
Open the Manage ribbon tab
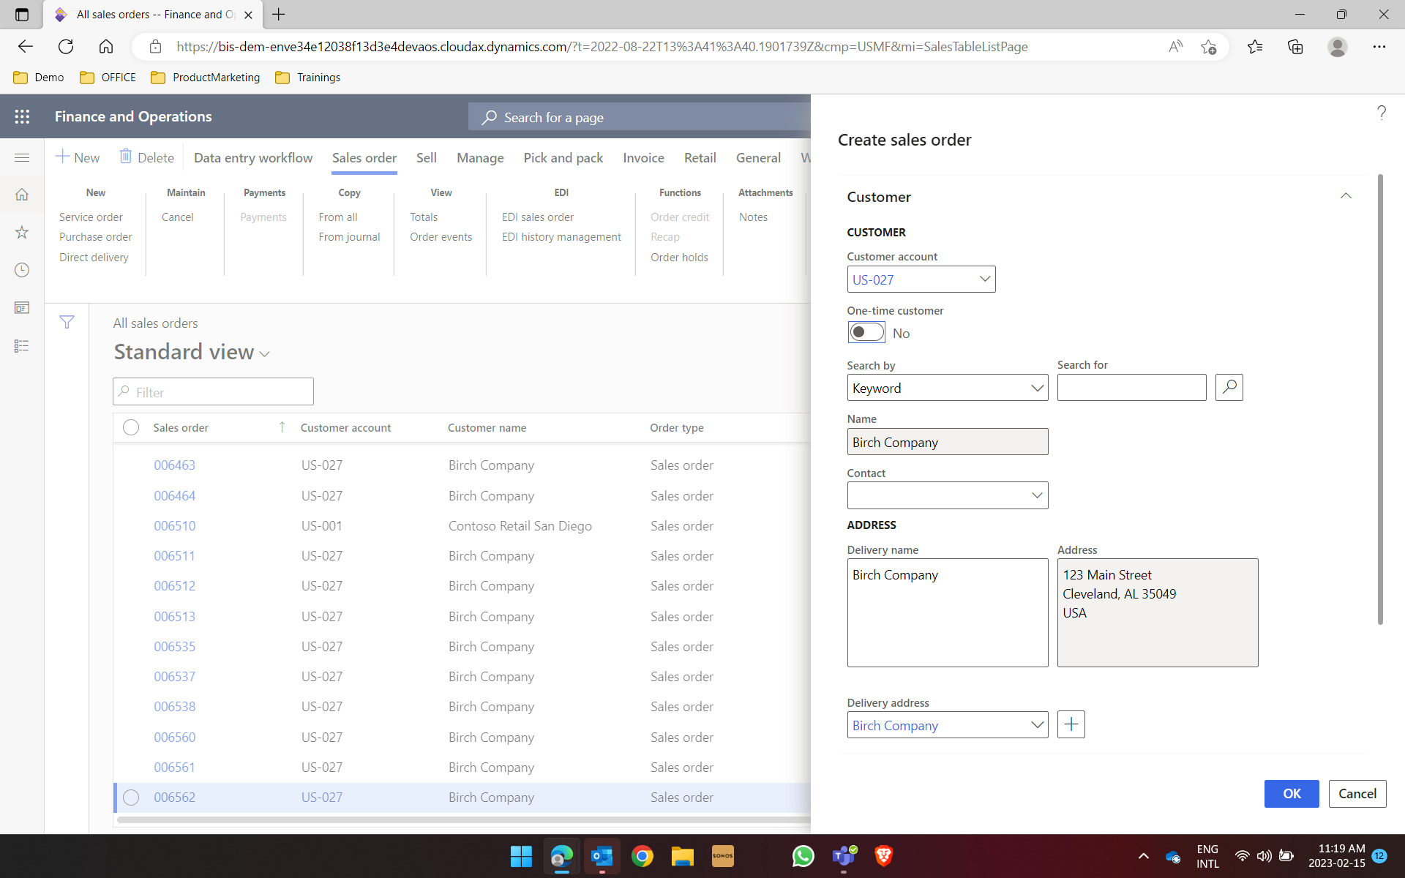pyautogui.click(x=480, y=158)
